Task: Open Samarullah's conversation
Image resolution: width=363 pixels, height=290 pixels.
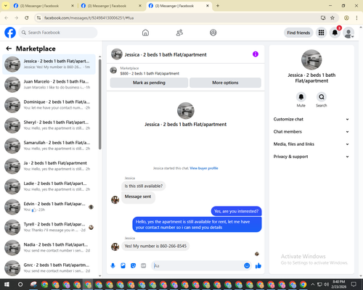Action: [x=49, y=146]
